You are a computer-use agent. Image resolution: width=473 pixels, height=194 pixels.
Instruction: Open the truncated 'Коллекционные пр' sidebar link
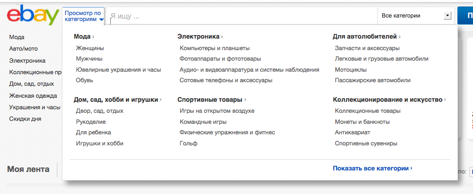click(x=36, y=72)
